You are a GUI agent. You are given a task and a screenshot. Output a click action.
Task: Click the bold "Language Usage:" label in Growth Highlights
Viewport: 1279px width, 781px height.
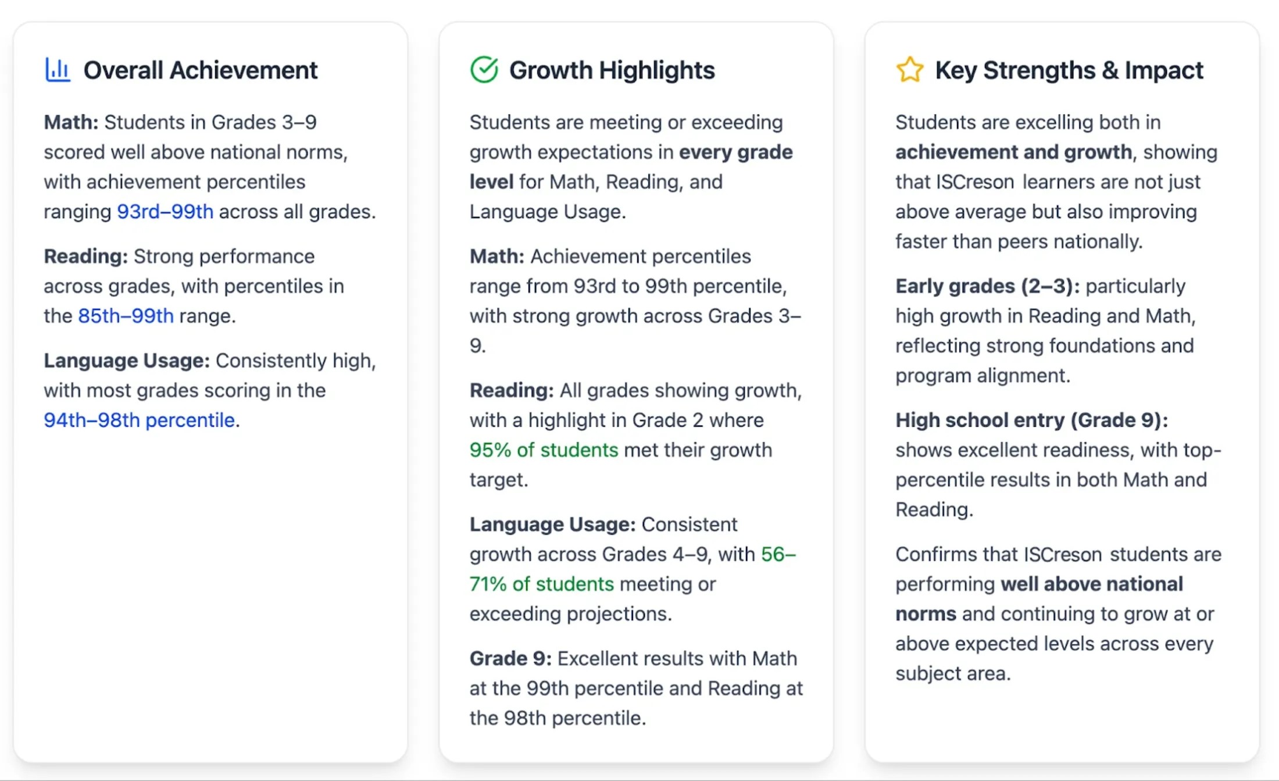[552, 525]
